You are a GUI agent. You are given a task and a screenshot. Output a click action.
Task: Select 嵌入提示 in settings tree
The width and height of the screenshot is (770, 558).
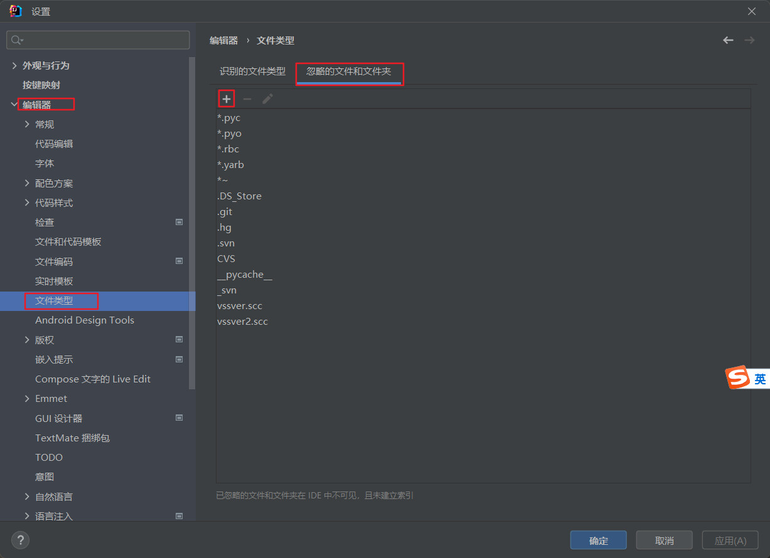click(x=54, y=359)
